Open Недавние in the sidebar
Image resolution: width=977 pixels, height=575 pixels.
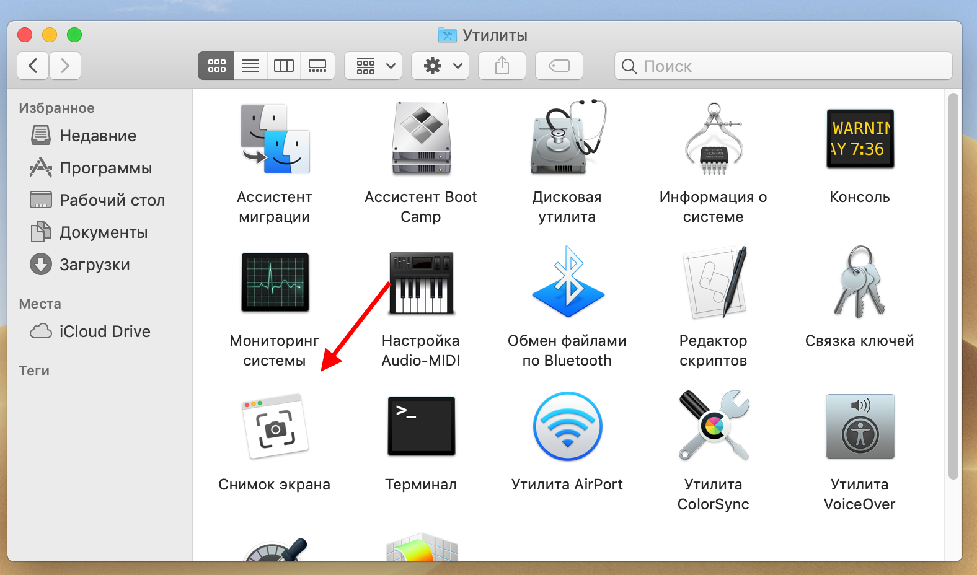click(98, 136)
